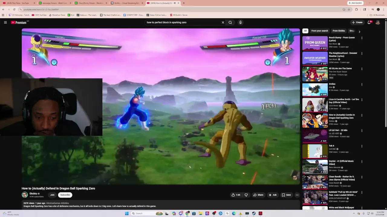Open Globku channel name link

33,193
